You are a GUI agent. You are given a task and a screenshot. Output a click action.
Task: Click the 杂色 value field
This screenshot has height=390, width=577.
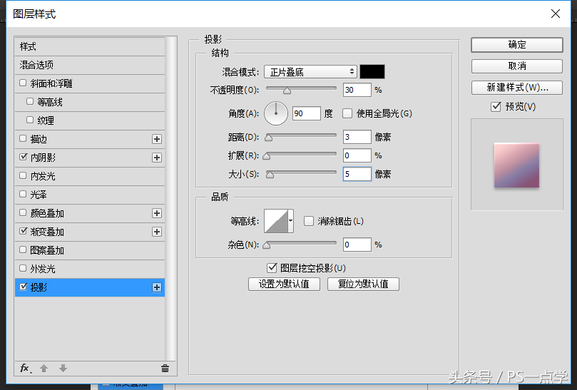coord(357,245)
